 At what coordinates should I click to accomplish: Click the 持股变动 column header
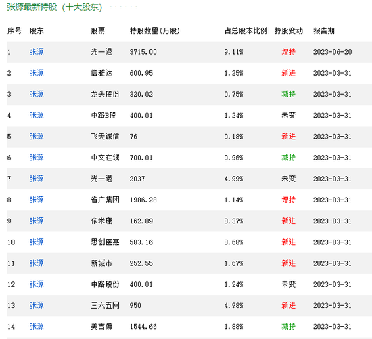coord(289,31)
